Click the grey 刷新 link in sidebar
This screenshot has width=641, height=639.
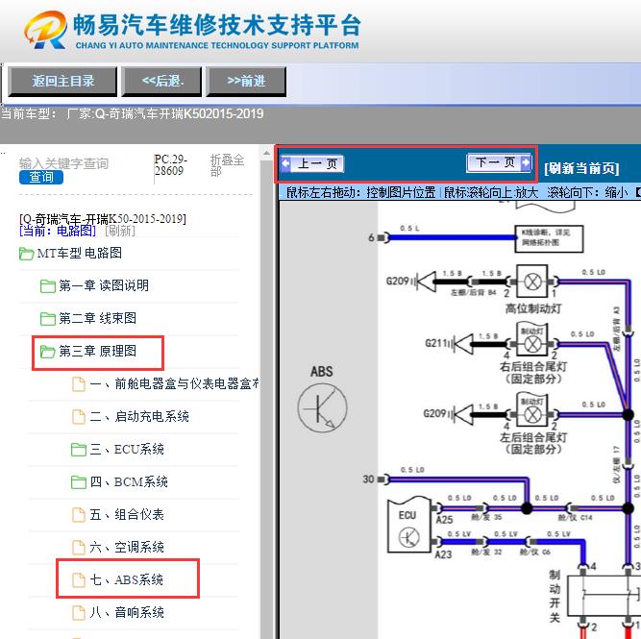(120, 231)
